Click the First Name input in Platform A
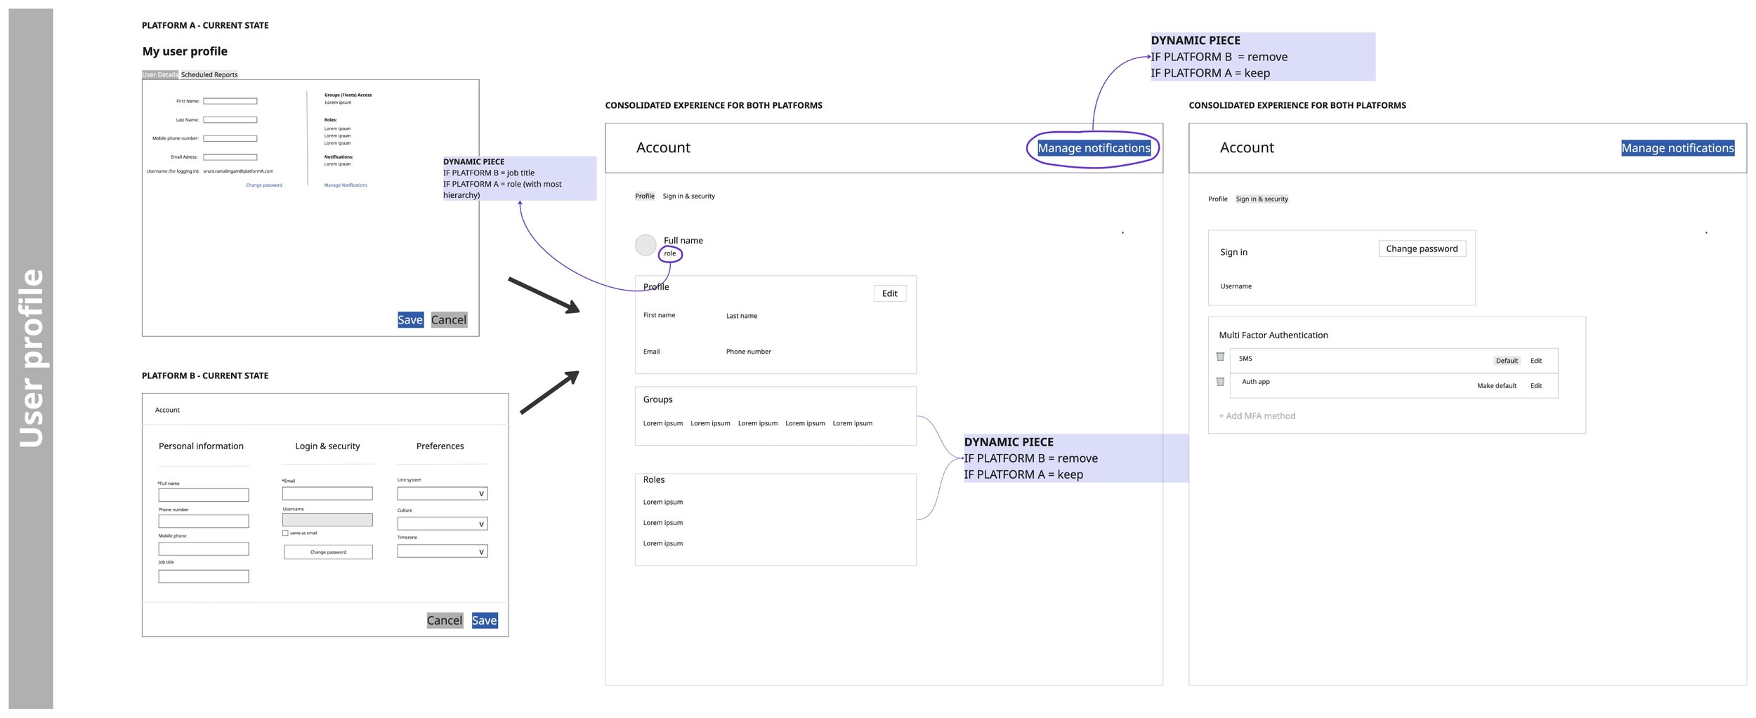1756x718 pixels. (x=230, y=101)
